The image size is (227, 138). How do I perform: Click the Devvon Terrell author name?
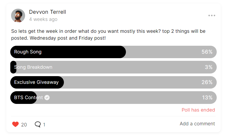[x=48, y=12]
